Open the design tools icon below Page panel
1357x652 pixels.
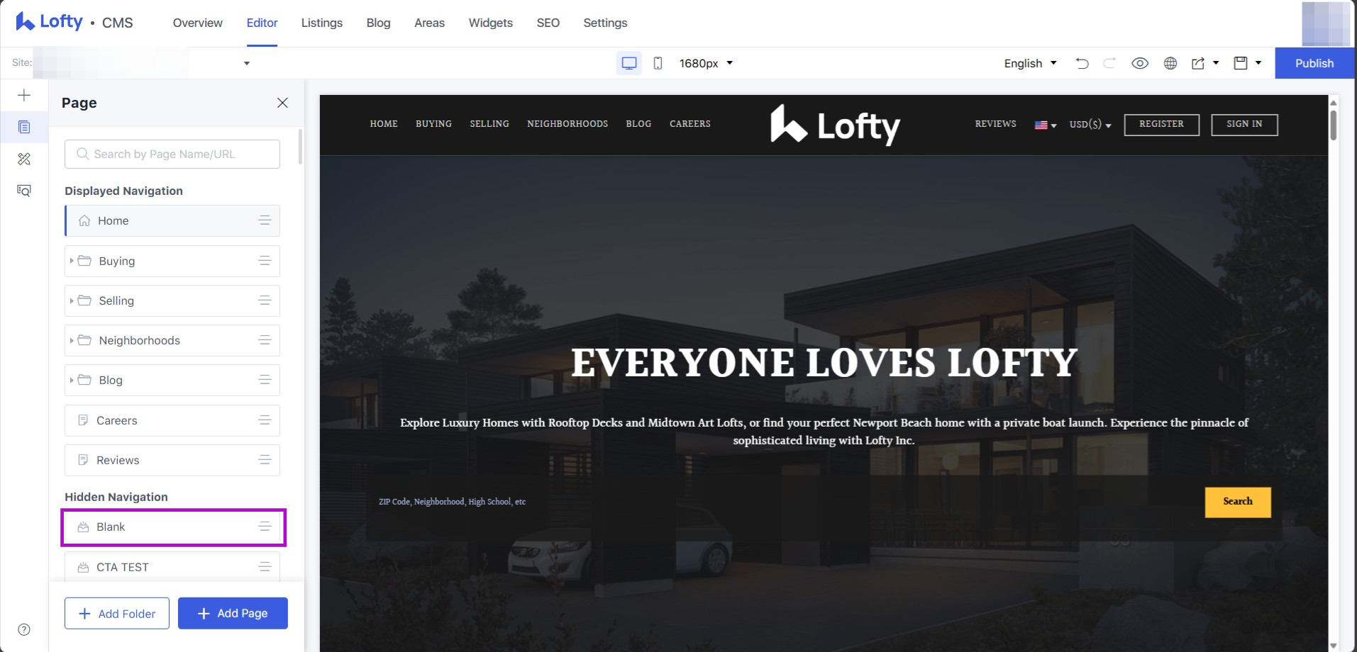(24, 159)
